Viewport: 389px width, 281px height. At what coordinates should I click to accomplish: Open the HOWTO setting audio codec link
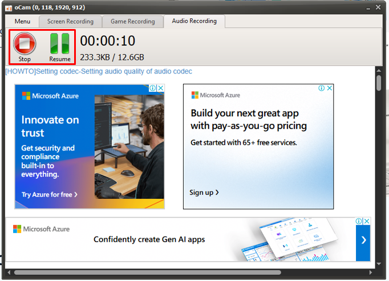[99, 71]
